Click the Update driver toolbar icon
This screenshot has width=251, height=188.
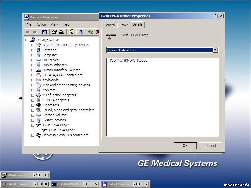(x=90, y=32)
